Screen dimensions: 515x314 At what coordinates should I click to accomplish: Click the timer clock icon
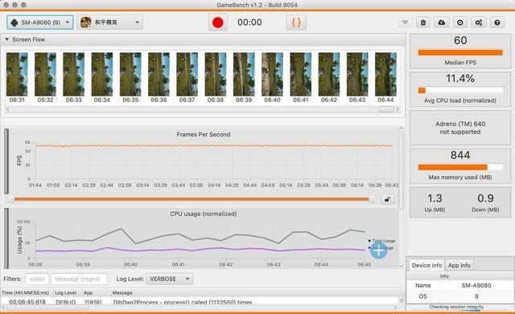point(459,22)
